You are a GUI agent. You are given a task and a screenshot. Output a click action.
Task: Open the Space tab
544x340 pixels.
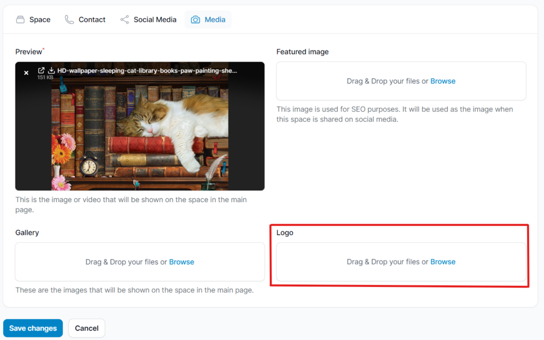point(33,20)
